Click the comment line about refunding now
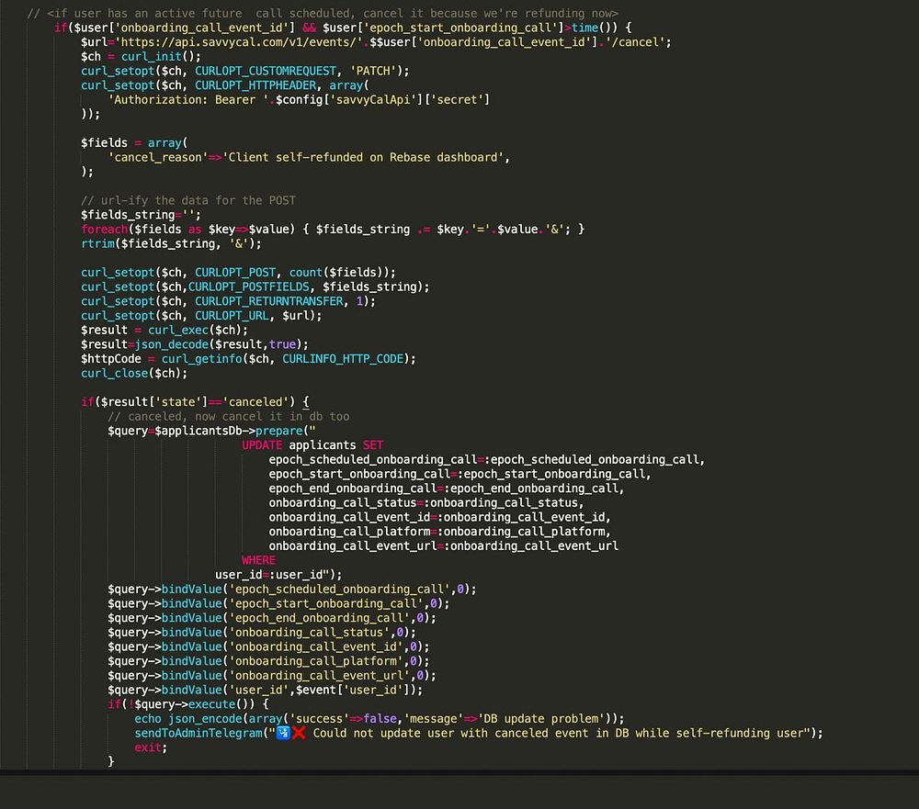This screenshot has height=809, width=919. (x=323, y=13)
